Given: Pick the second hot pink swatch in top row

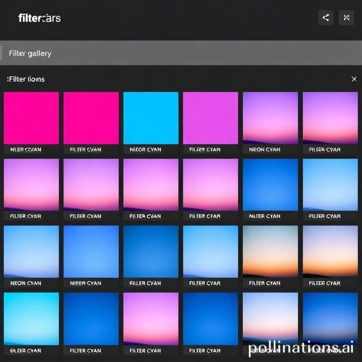Looking at the screenshot, I should tap(91, 118).
